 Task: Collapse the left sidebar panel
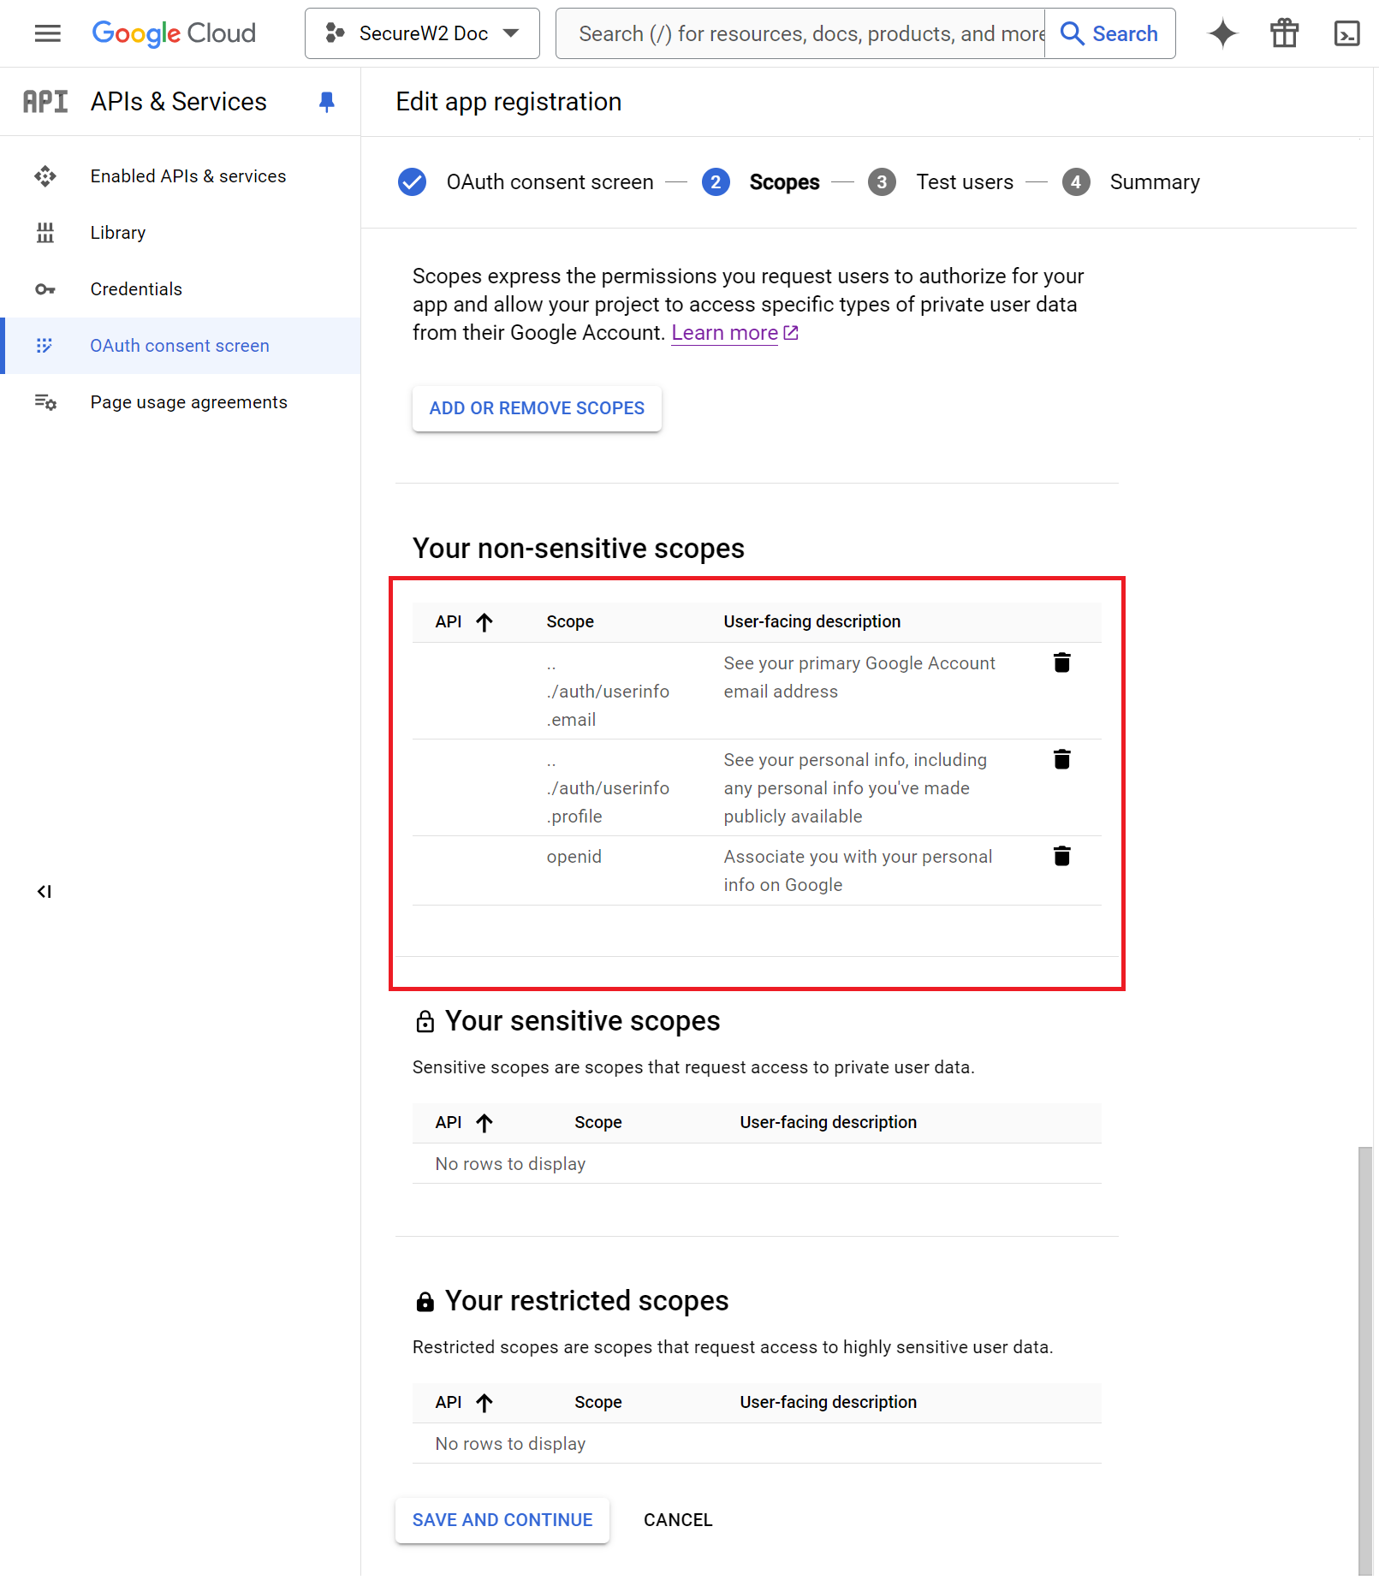pyautogui.click(x=45, y=892)
